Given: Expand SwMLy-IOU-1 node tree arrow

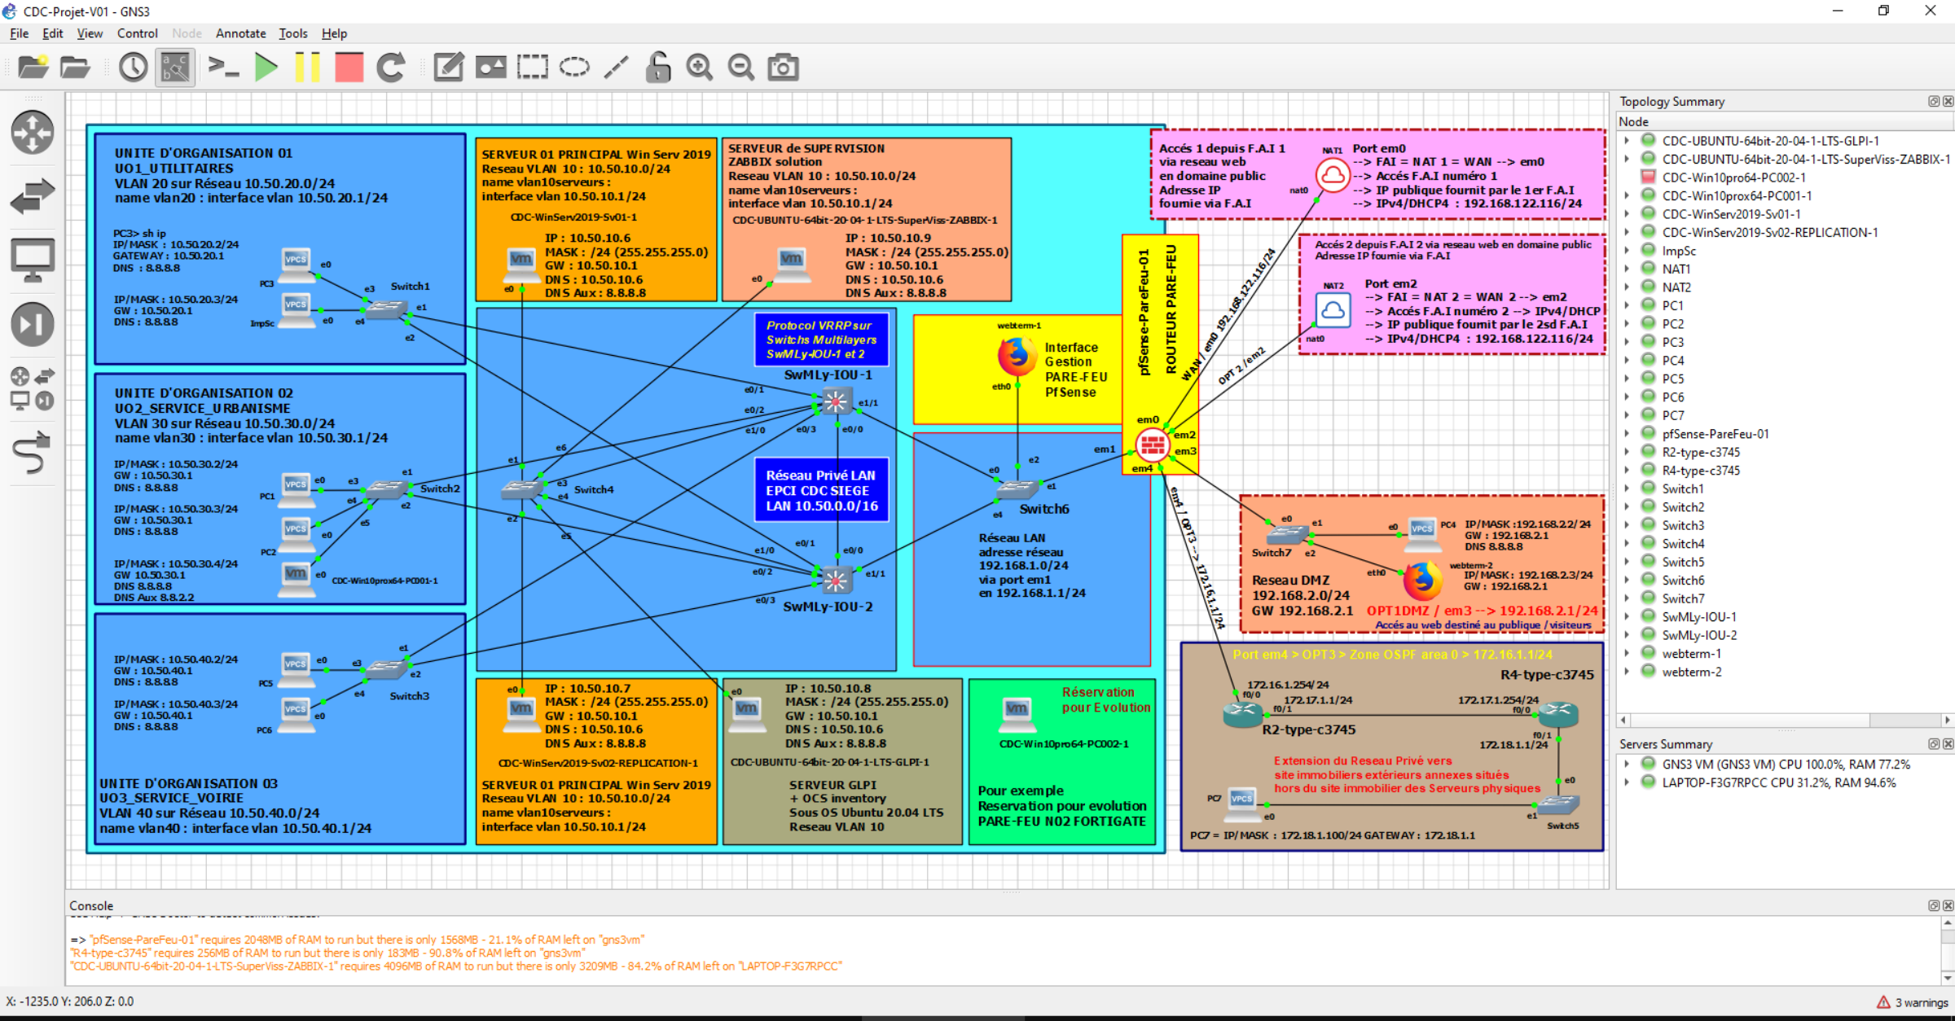Looking at the screenshot, I should [x=1627, y=617].
